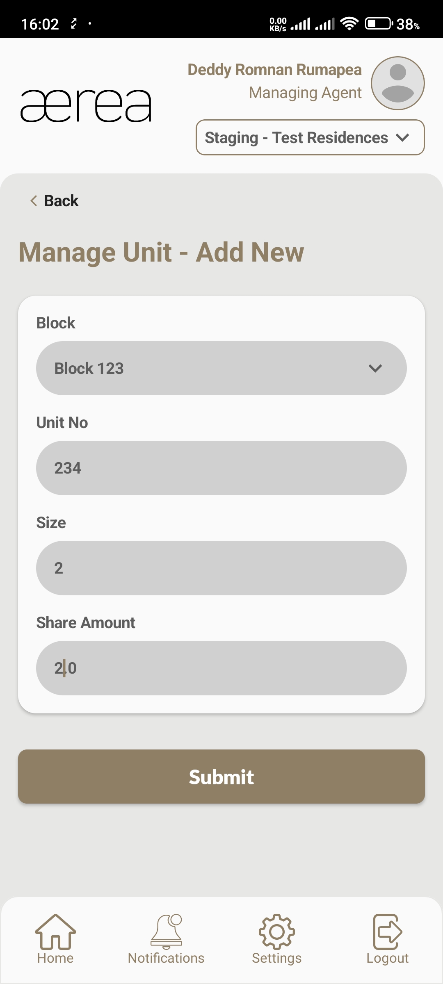This screenshot has width=443, height=984.
Task: Select the Settings tab label
Action: click(277, 958)
